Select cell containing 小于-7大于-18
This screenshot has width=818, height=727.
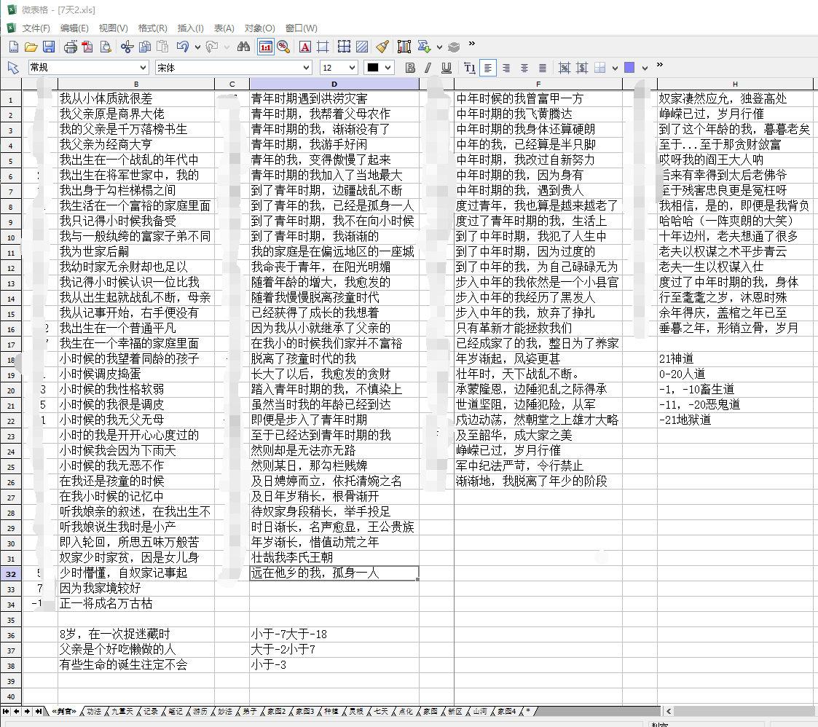(334, 634)
